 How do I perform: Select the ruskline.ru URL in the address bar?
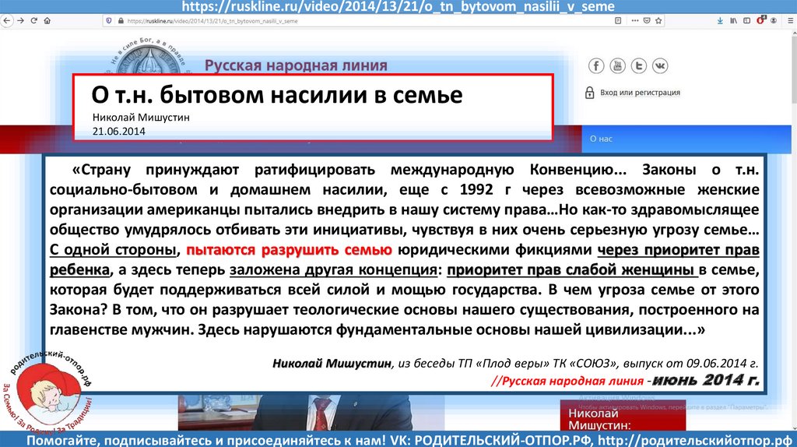tap(212, 21)
